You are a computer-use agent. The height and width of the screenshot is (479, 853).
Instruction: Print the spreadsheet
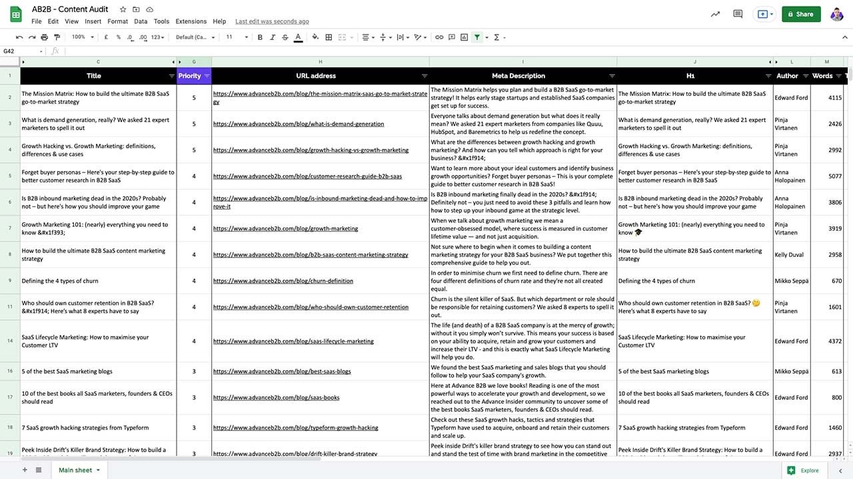(x=44, y=37)
